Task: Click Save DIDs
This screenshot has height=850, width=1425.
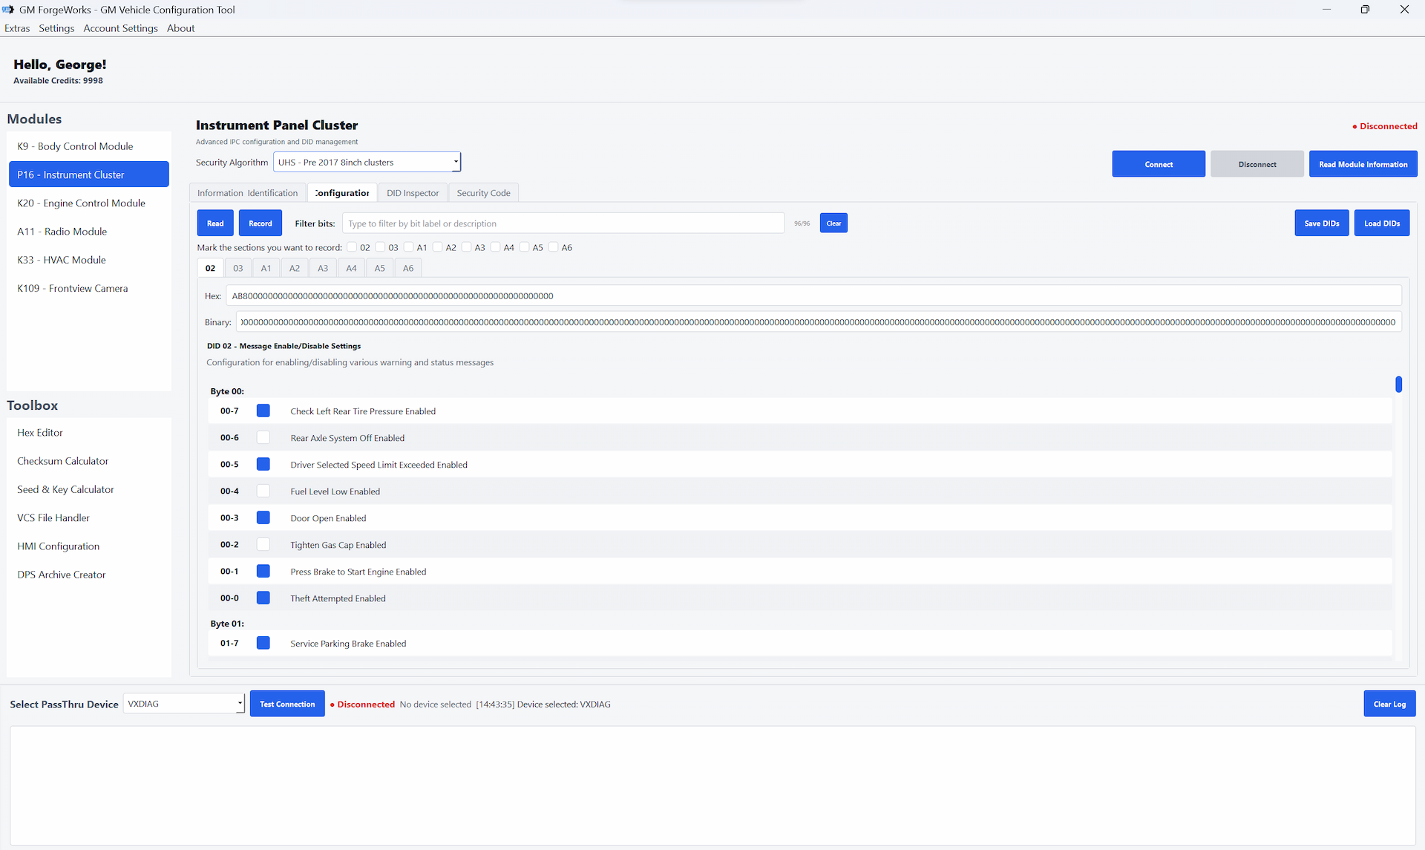Action: (x=1321, y=223)
